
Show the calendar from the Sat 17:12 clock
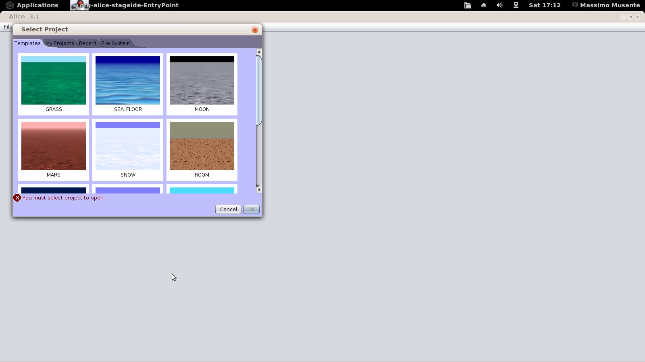pyautogui.click(x=545, y=5)
